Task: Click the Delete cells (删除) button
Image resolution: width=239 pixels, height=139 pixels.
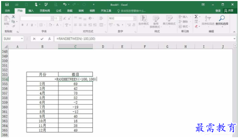Action: click(184, 21)
